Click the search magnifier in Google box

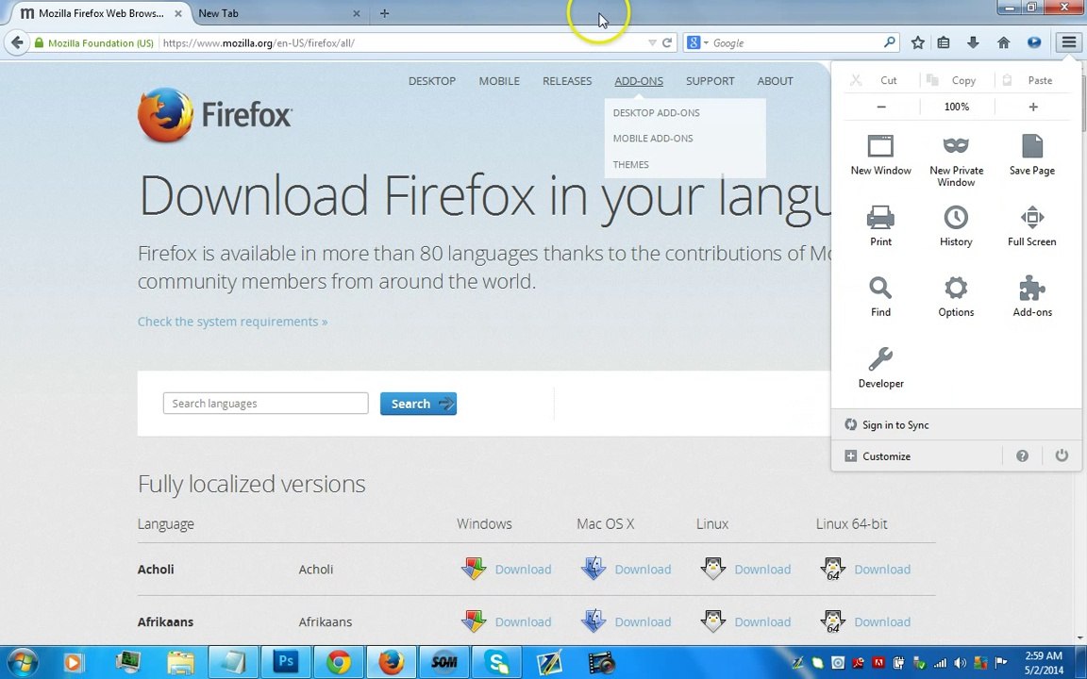pyautogui.click(x=890, y=42)
